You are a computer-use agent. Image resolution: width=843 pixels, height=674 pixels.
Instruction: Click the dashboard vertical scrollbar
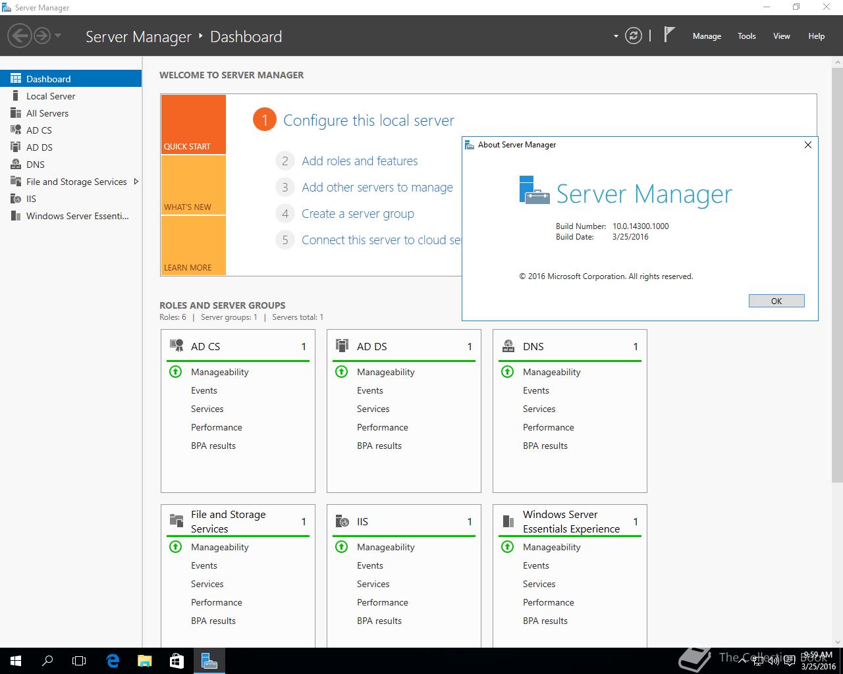coord(837,274)
